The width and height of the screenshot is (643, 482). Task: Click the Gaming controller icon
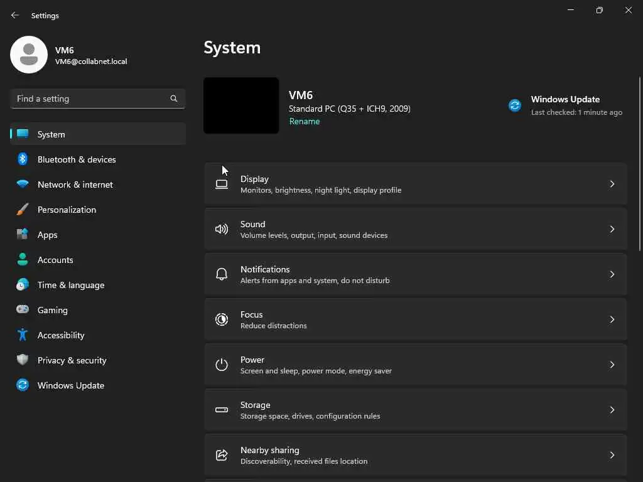point(23,310)
